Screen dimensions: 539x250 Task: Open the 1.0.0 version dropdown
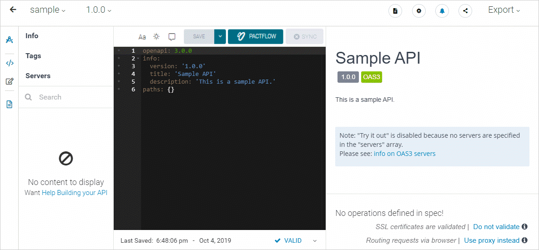(x=99, y=10)
